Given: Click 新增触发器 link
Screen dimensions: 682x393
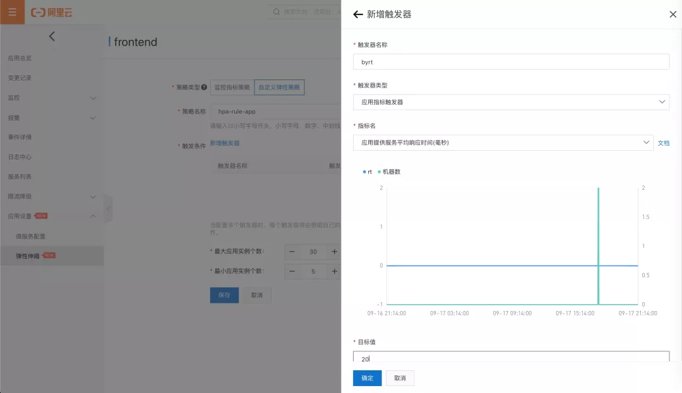Looking at the screenshot, I should [x=225, y=143].
